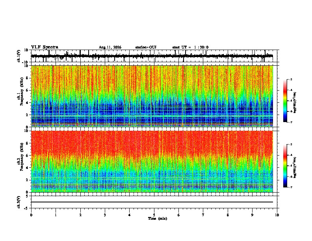Click the ch.2 colorbar '-3' top value

(x=290, y=145)
